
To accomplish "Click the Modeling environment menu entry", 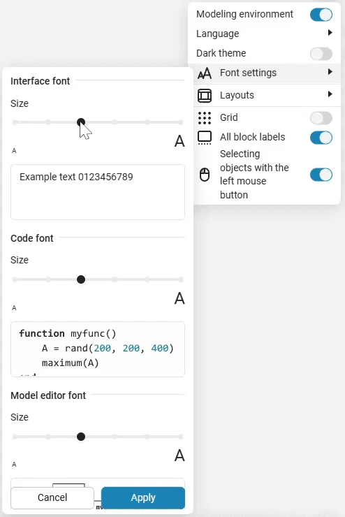I will pyautogui.click(x=264, y=14).
